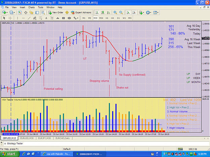
Task: Select the horizontal line tool
Action: coord(23,18)
